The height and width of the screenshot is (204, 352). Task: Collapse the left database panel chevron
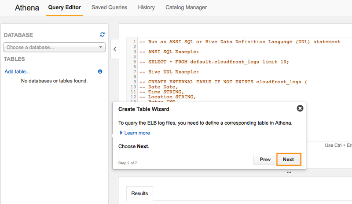pos(115,49)
